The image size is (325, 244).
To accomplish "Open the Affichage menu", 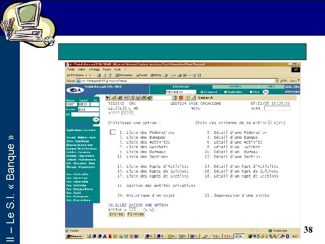I will [x=94, y=70].
